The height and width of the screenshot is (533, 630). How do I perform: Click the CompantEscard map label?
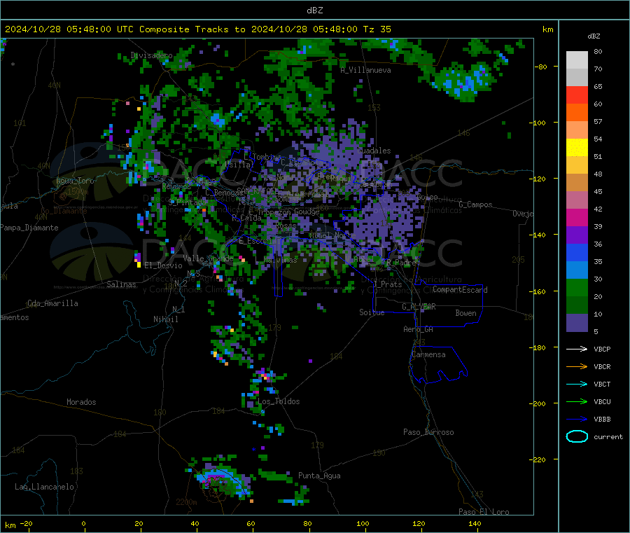[x=460, y=290]
